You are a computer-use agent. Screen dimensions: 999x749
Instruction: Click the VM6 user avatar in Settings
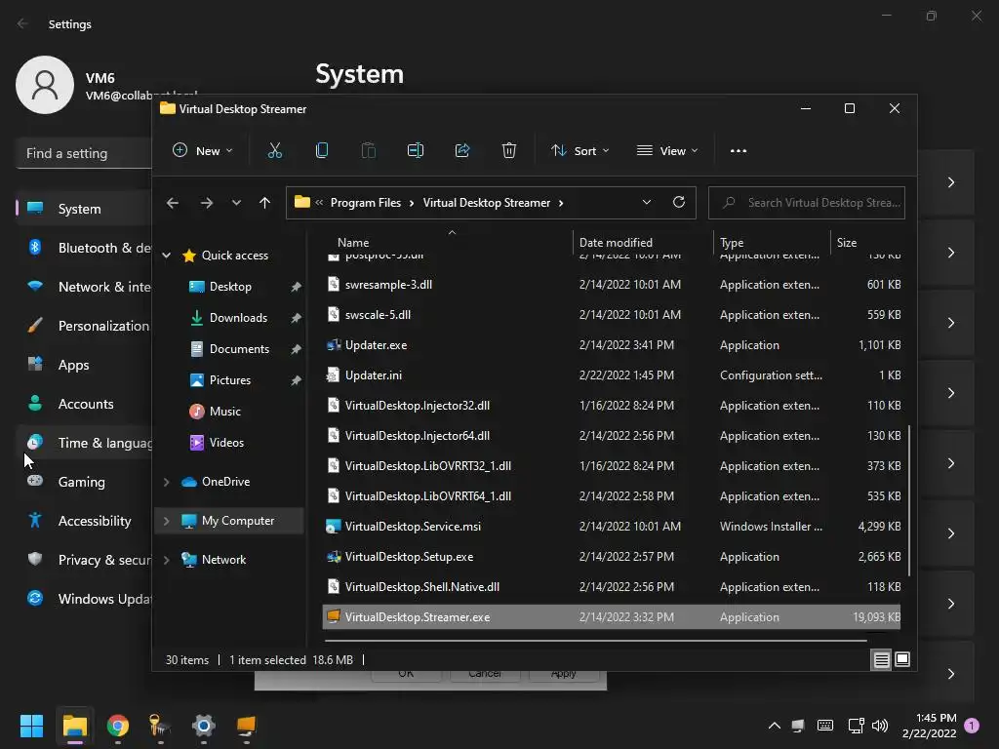45,85
